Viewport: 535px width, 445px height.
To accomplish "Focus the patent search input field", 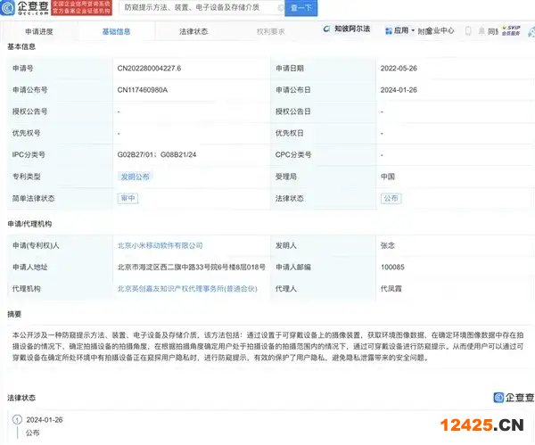I will coord(202,7).
